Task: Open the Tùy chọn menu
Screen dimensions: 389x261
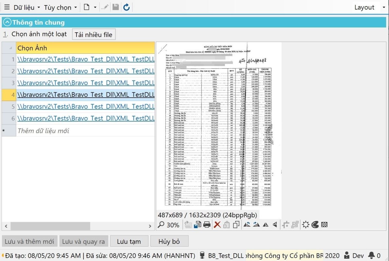Action: pyautogui.click(x=60, y=7)
